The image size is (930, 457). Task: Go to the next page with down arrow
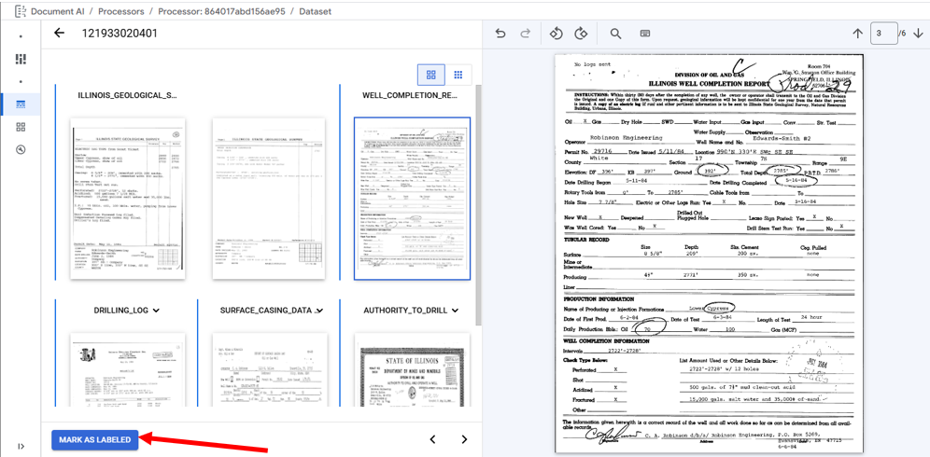917,34
